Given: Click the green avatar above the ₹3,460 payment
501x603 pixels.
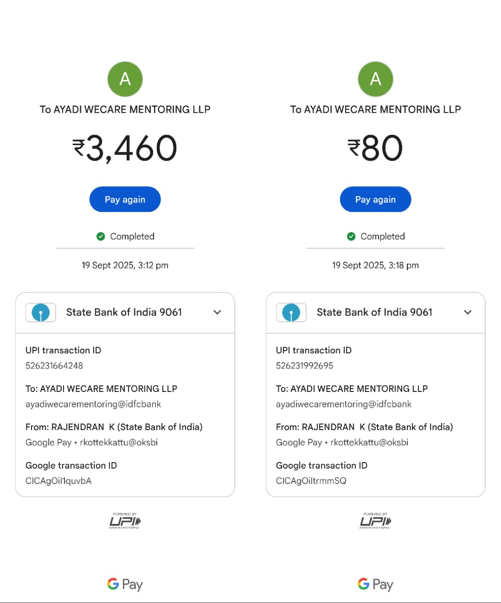Looking at the screenshot, I should (x=125, y=79).
